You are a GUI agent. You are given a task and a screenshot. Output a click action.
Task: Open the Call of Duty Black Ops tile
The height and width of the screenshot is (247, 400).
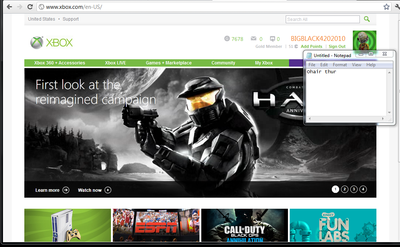244,225
